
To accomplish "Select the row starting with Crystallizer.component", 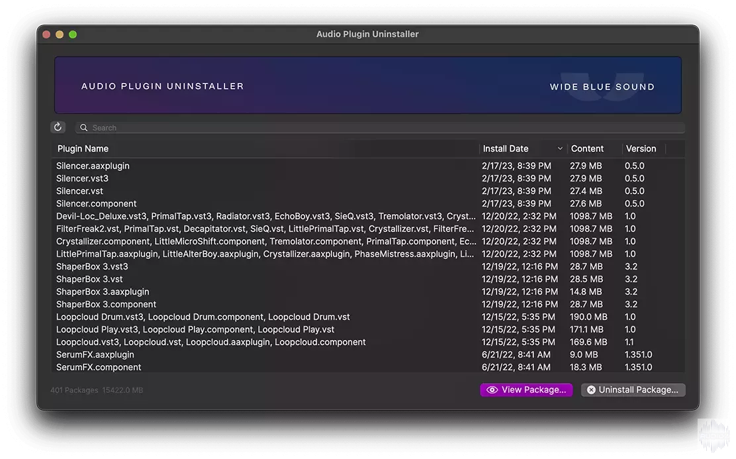I will 368,242.
